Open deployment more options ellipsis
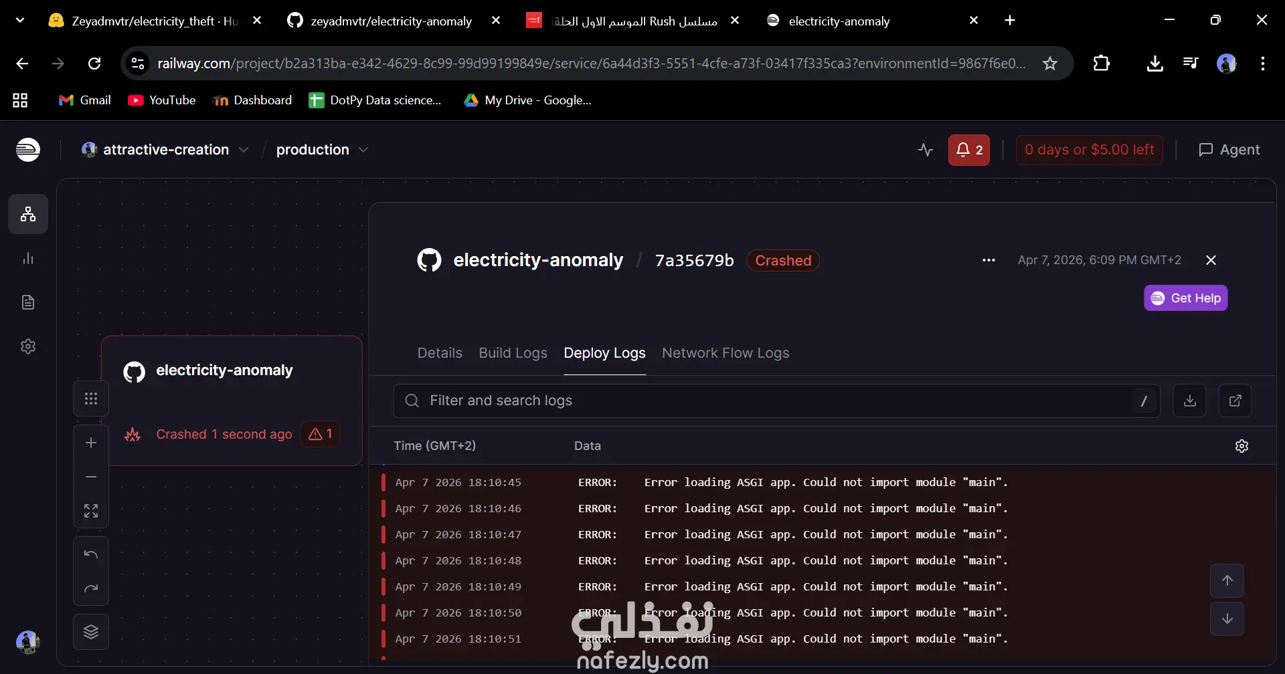The image size is (1285, 674). [989, 260]
